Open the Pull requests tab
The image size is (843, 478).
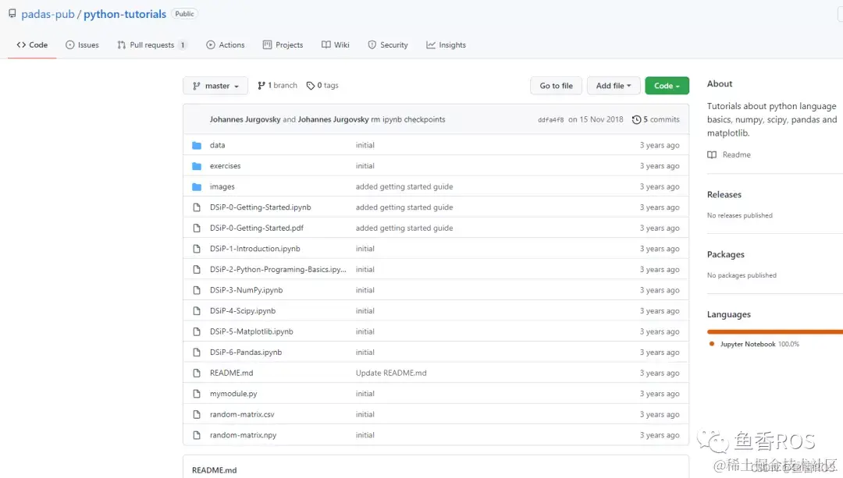point(151,45)
